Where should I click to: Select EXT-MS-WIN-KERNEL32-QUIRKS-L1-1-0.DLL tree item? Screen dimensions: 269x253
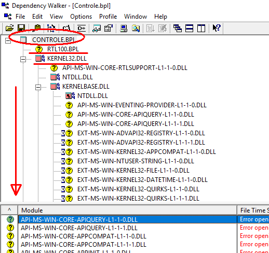[x=138, y=189]
